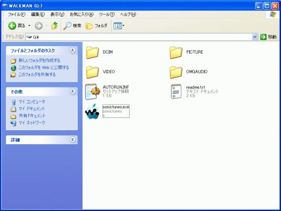
Task: Click the Shared Documents folder icon
Action: [14, 116]
